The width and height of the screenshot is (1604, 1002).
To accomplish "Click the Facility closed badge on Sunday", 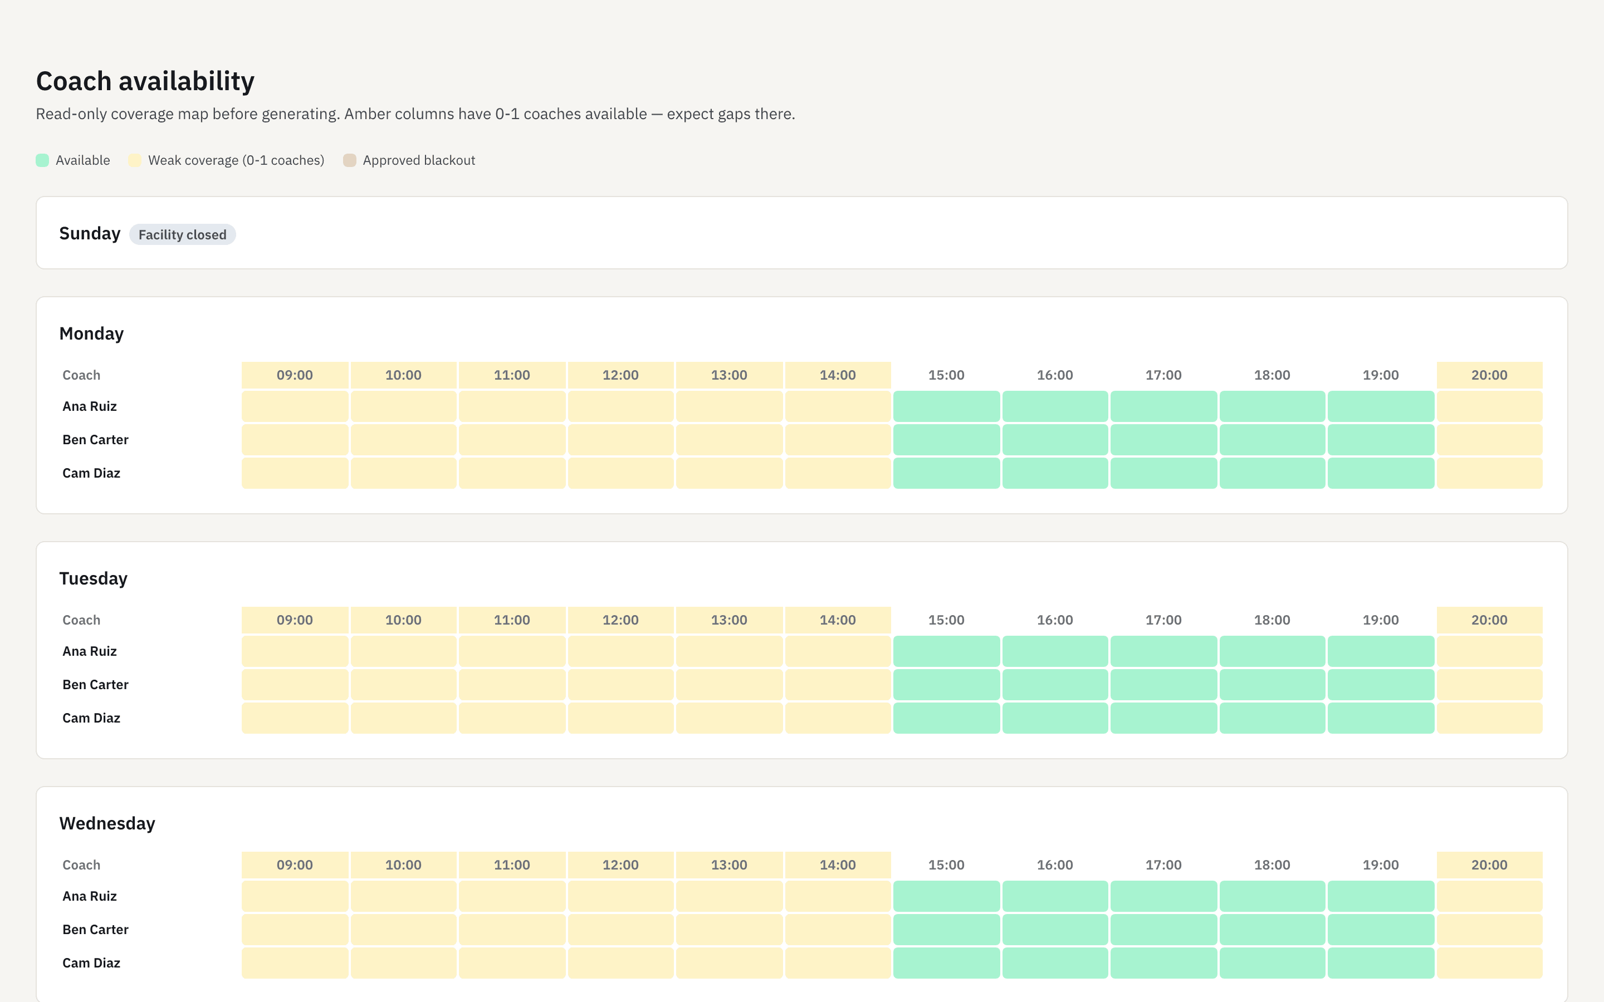I will pos(182,234).
